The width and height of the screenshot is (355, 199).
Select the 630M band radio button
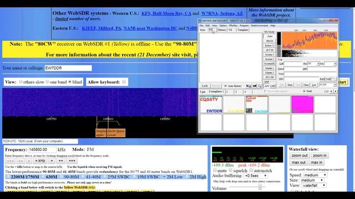click(x=43, y=177)
